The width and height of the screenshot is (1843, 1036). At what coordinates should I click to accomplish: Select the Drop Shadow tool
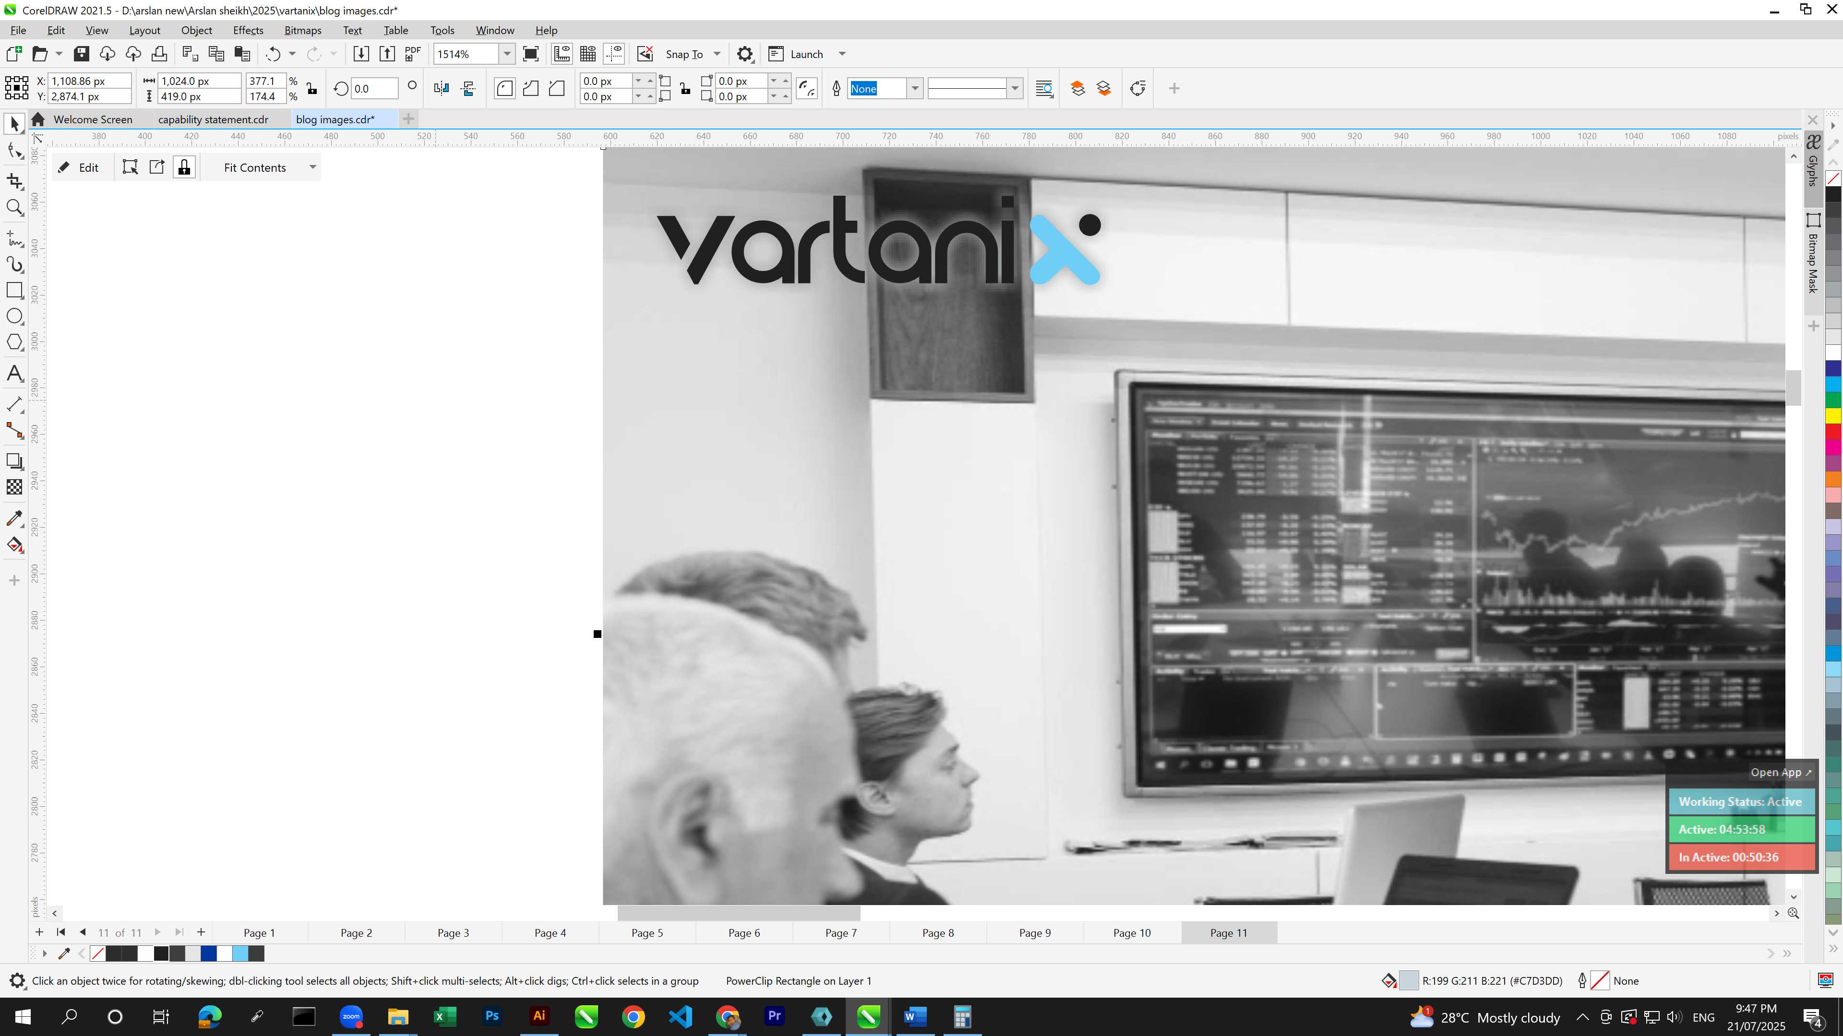pos(14,462)
